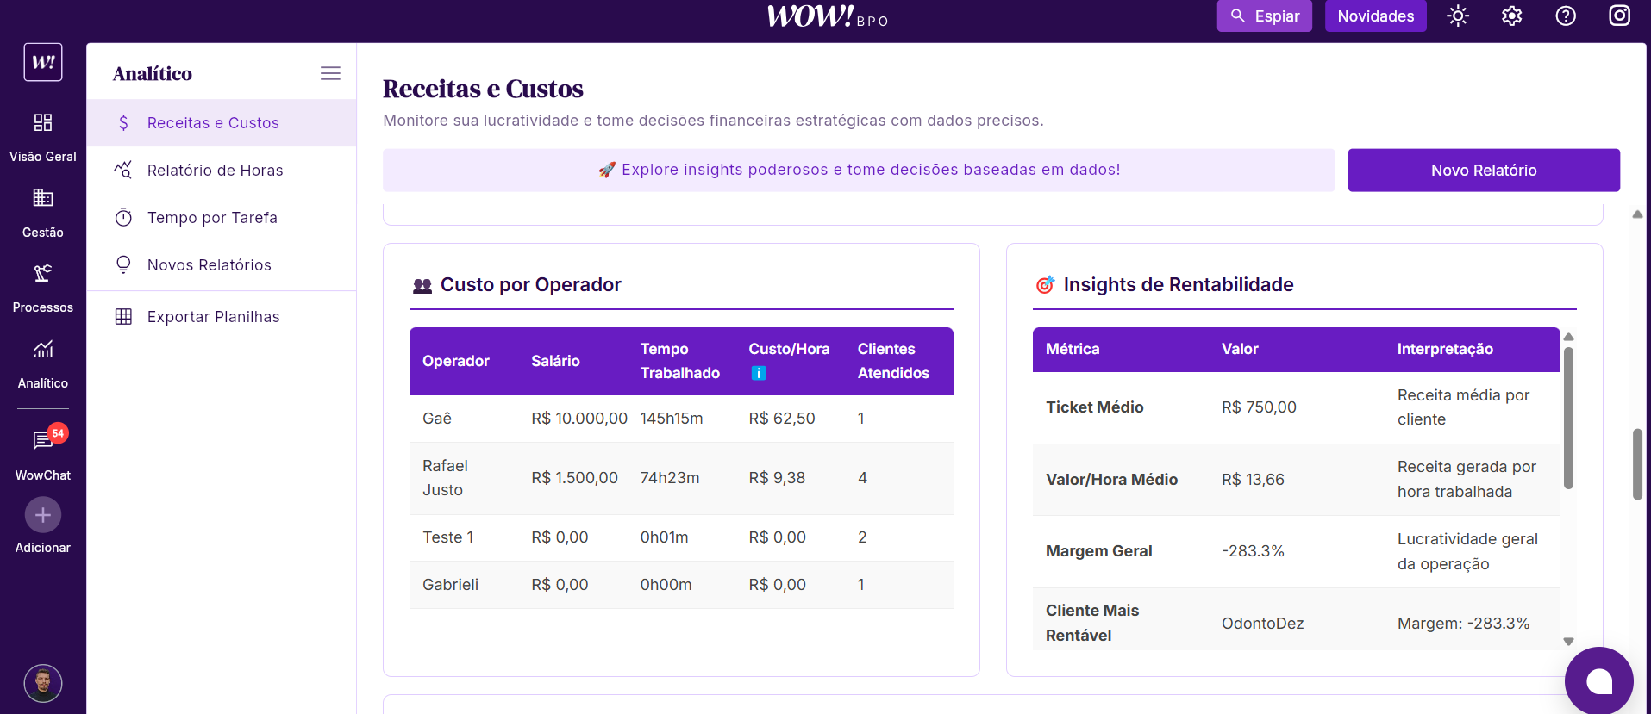Open the Gestão section icon
The width and height of the screenshot is (1651, 714).
(42, 199)
